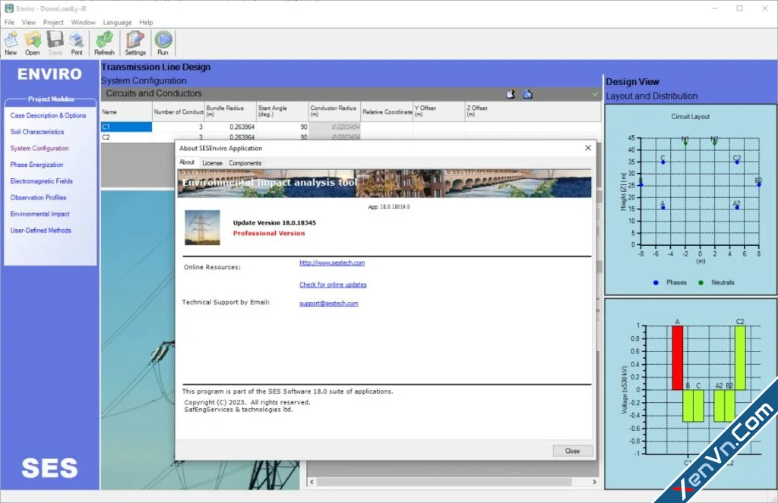Viewport: 778px width, 503px height.
Task: Click the support@sestech.com email link
Action: [x=328, y=303]
